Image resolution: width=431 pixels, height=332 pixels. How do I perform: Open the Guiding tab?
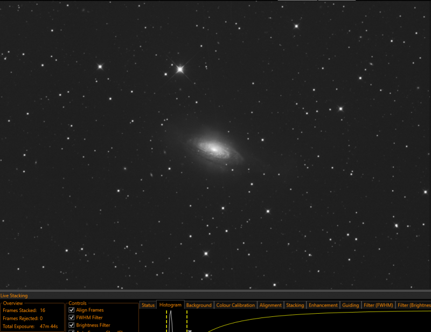click(x=351, y=305)
